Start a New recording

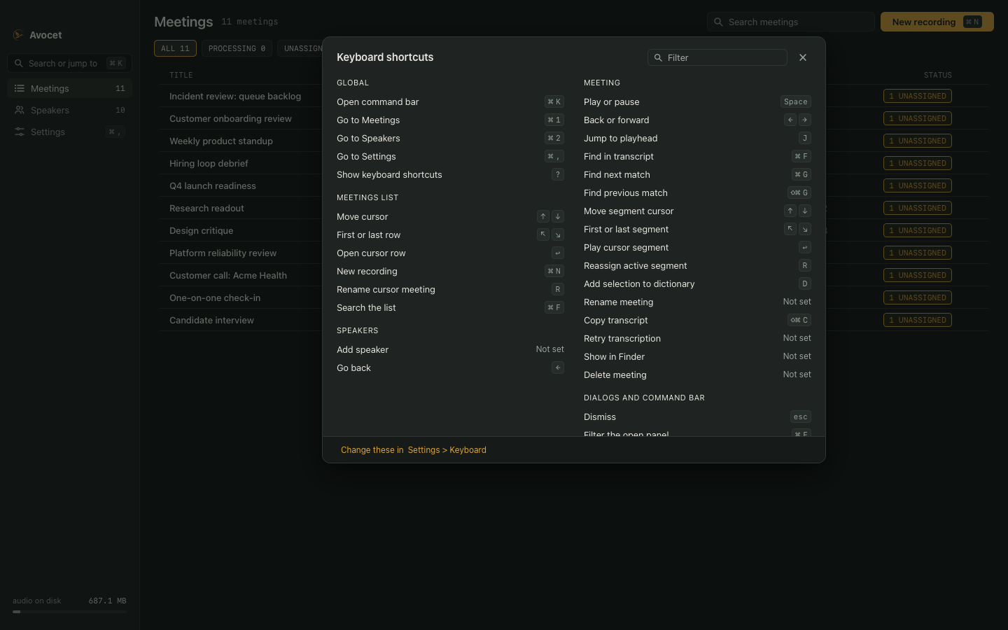click(937, 22)
